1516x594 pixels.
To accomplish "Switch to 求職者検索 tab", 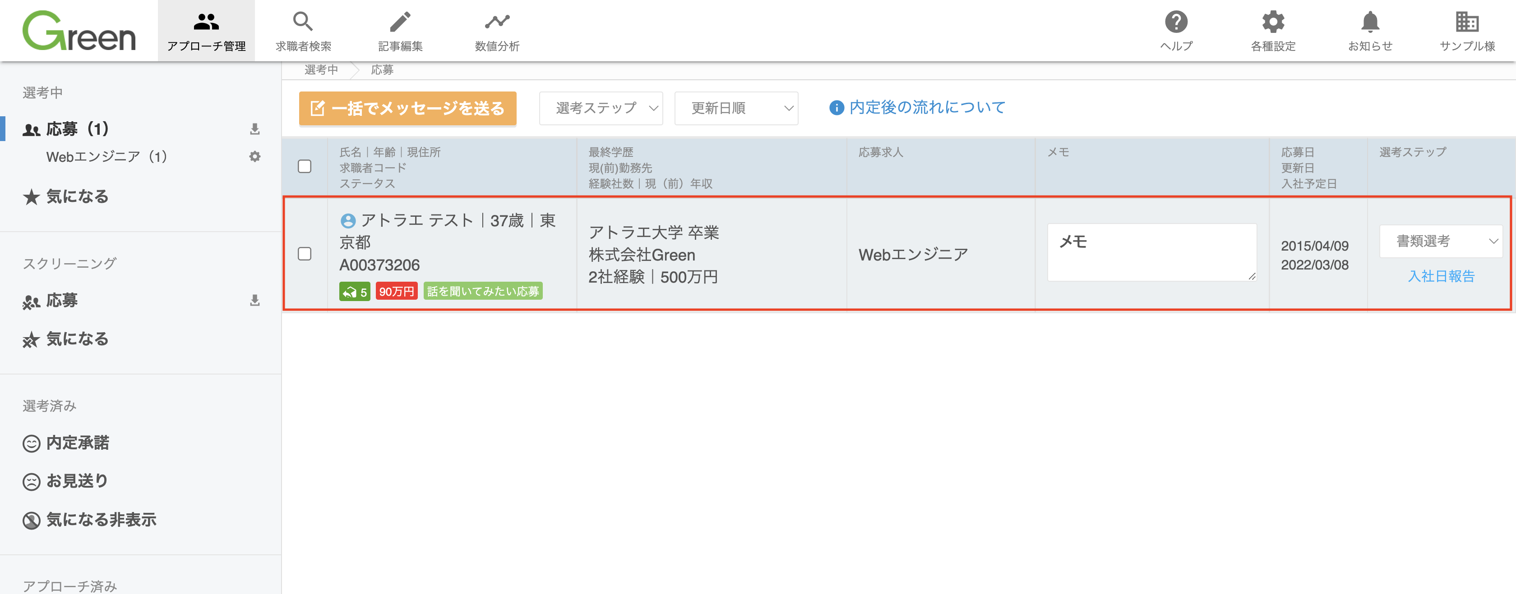I will point(303,31).
